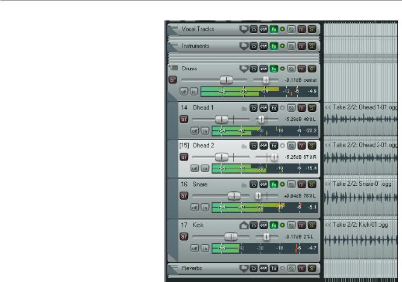Click the in input button on Drums
Image resolution: width=402 pixels, height=282 pixels.
[194, 91]
